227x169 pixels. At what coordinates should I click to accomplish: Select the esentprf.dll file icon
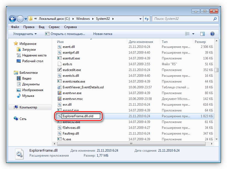(59, 53)
